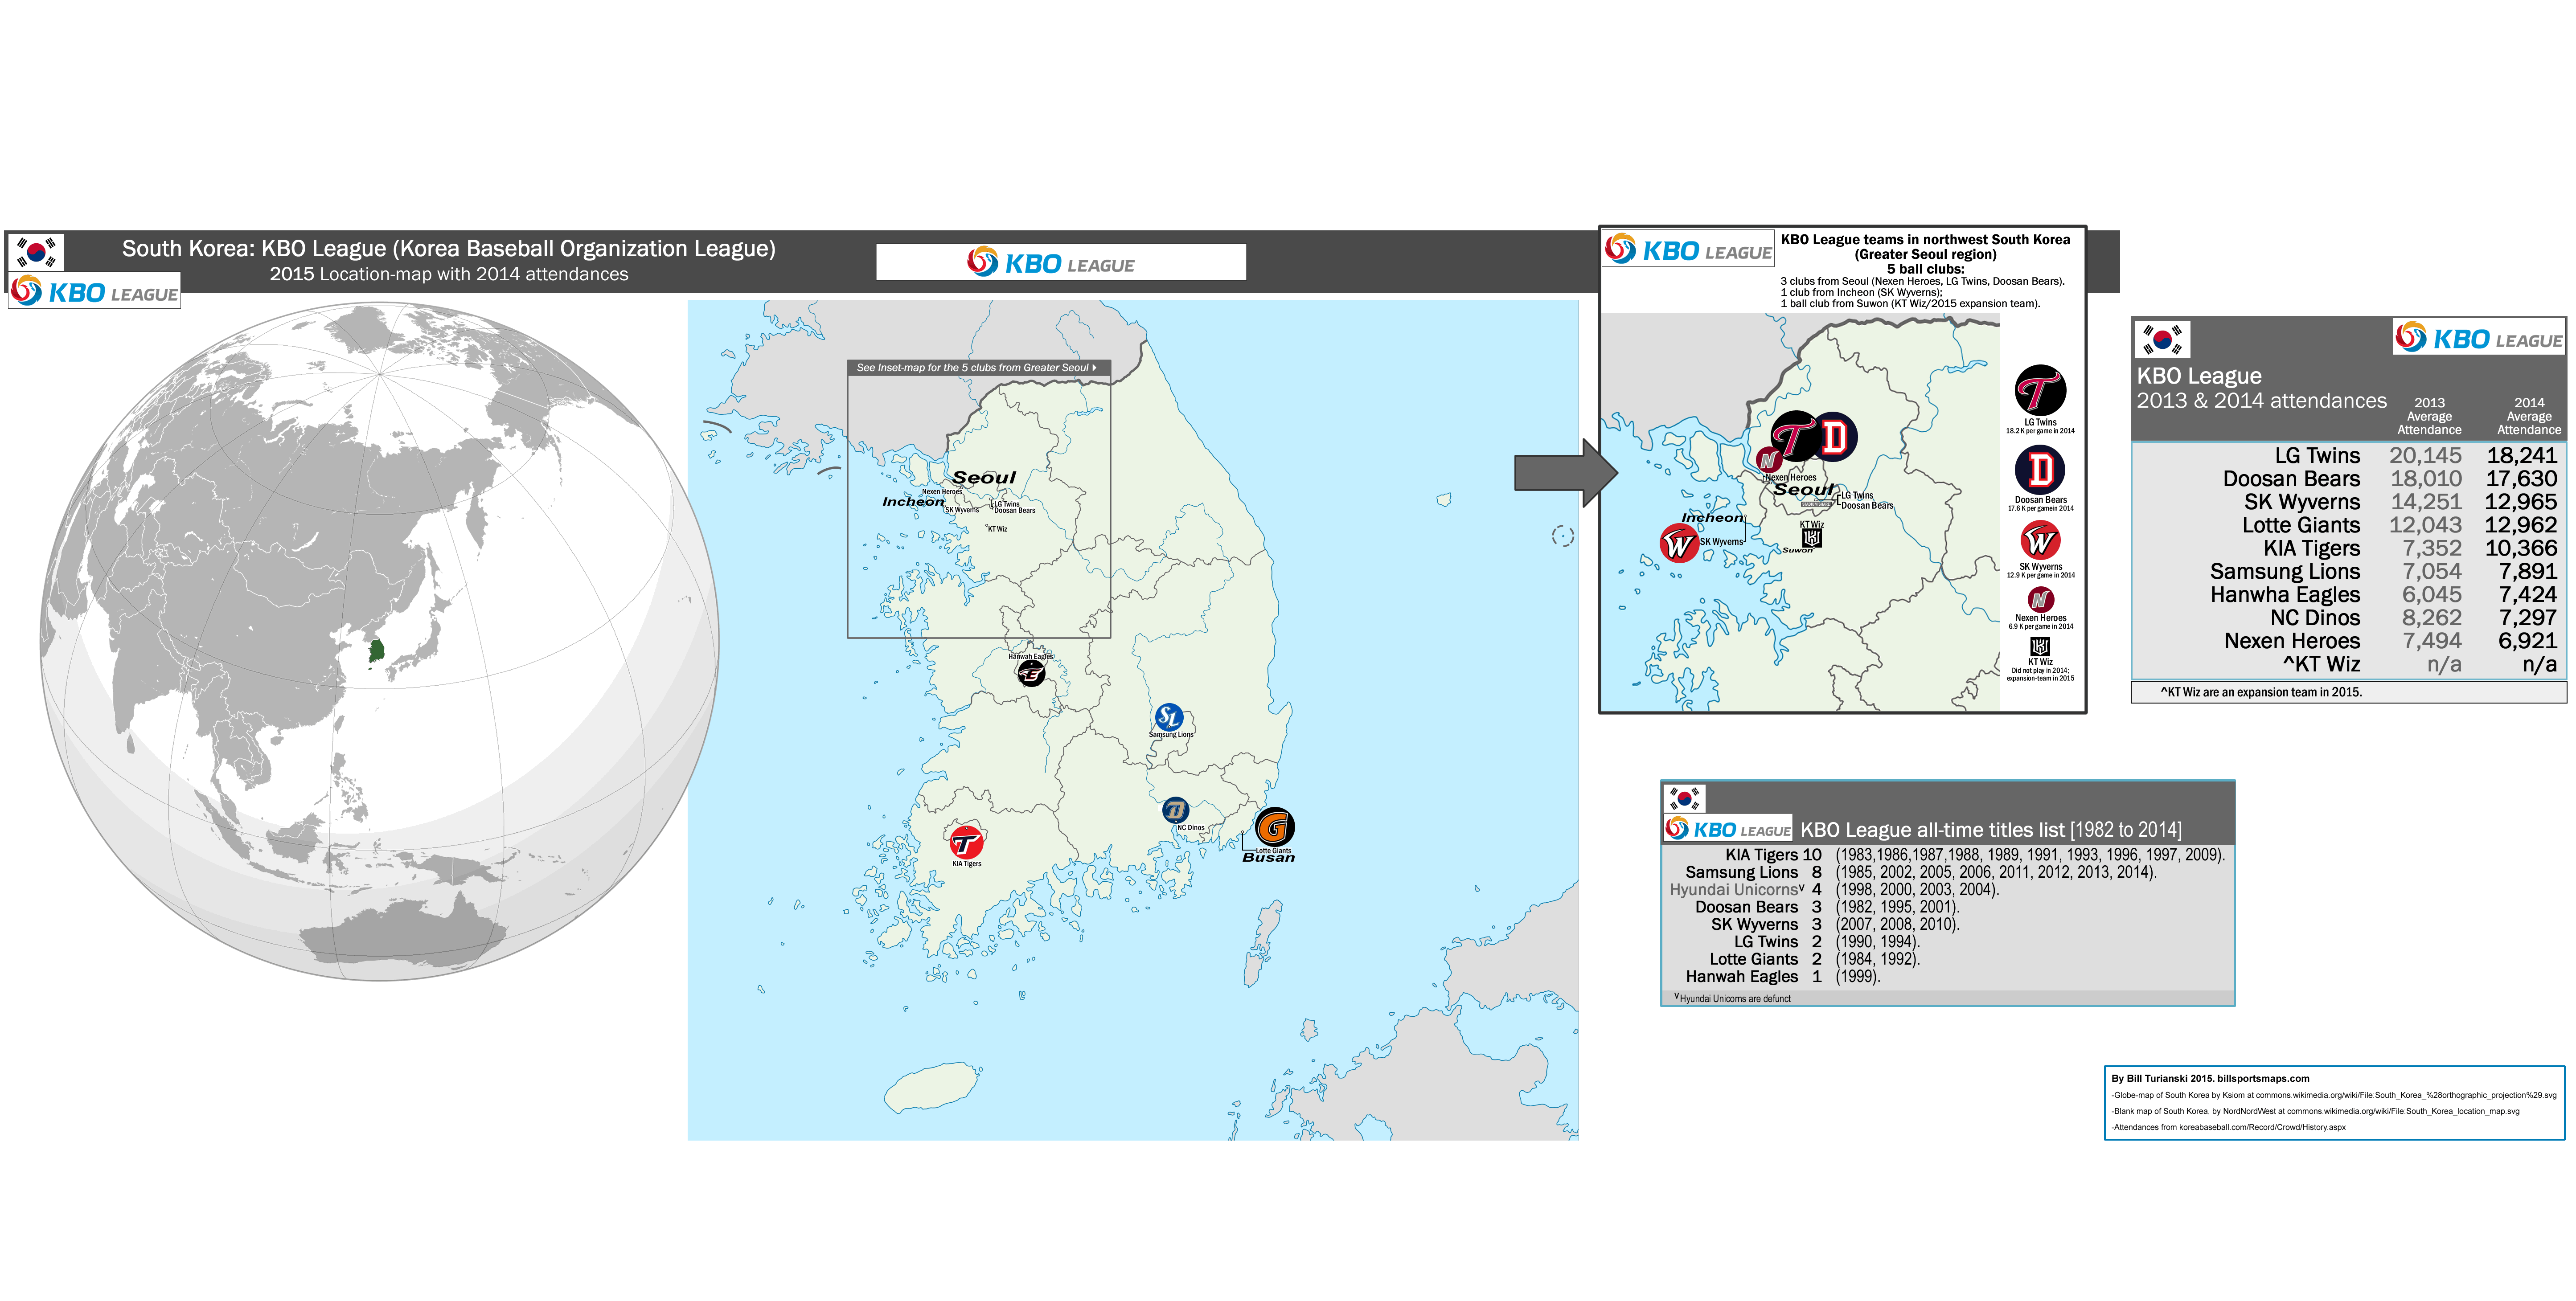Click the KT Wiz logo in inset legend

coord(2040,646)
